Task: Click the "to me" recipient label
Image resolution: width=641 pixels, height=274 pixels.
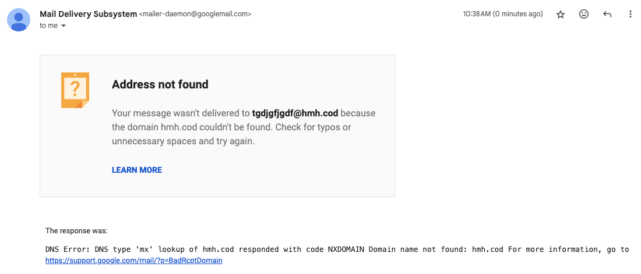Action: click(48, 26)
